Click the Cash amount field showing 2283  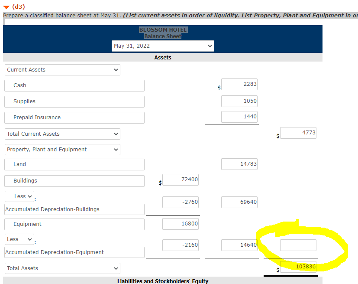pos(239,84)
